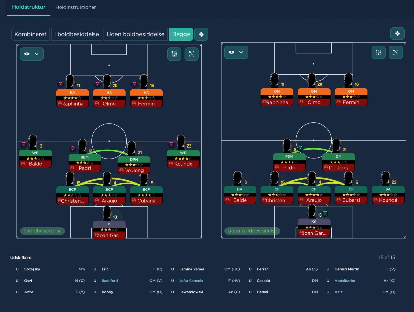Switch to the Holdinstruktioner tab
Image resolution: width=414 pixels, height=312 pixels.
pos(76,7)
